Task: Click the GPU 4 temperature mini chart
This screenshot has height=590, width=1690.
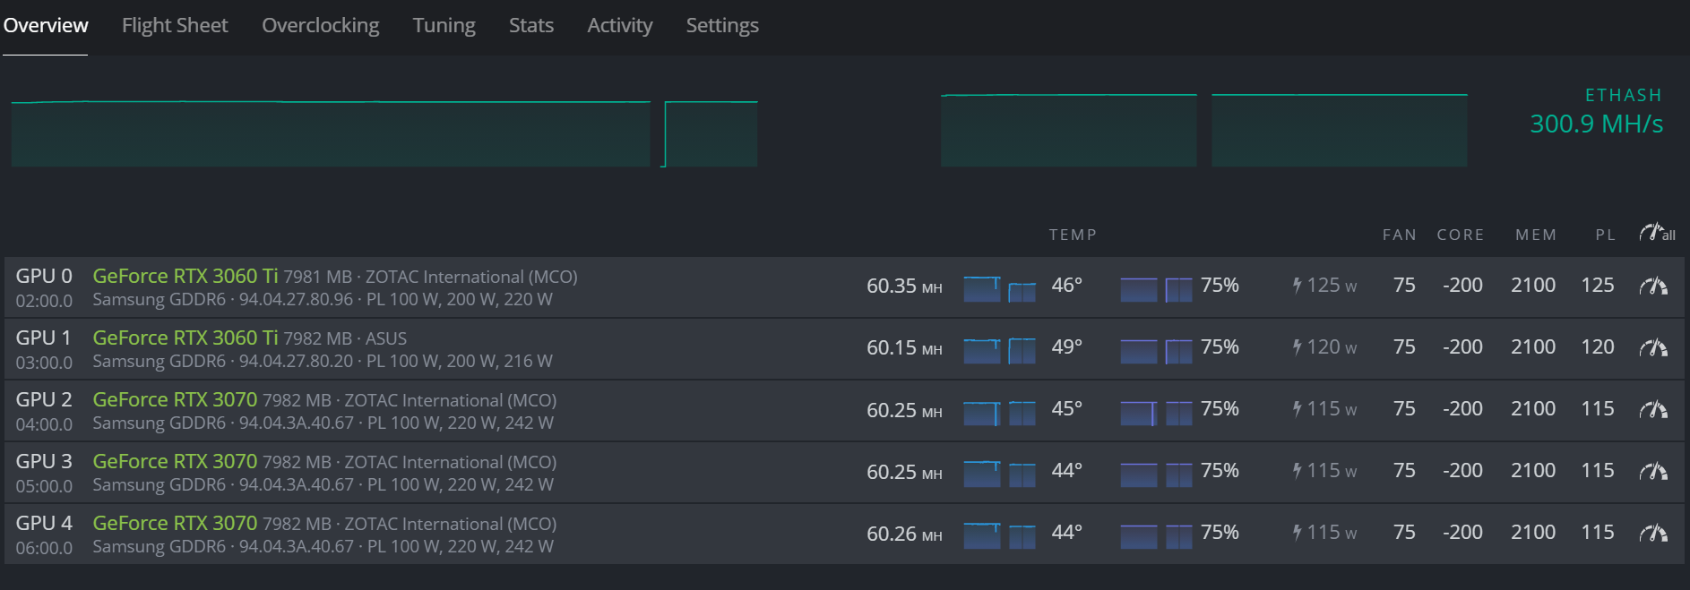Action: 1000,536
